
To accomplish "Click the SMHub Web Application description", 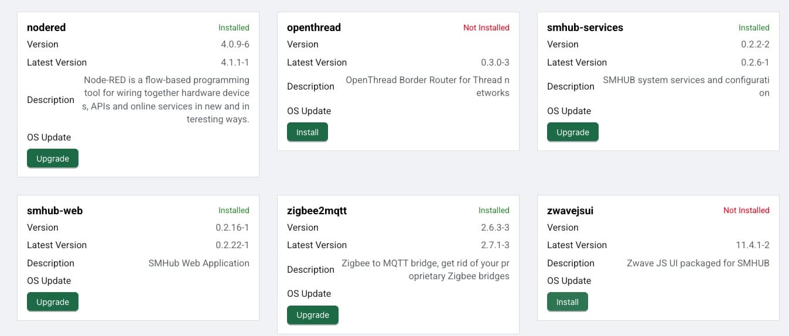I will click(199, 263).
